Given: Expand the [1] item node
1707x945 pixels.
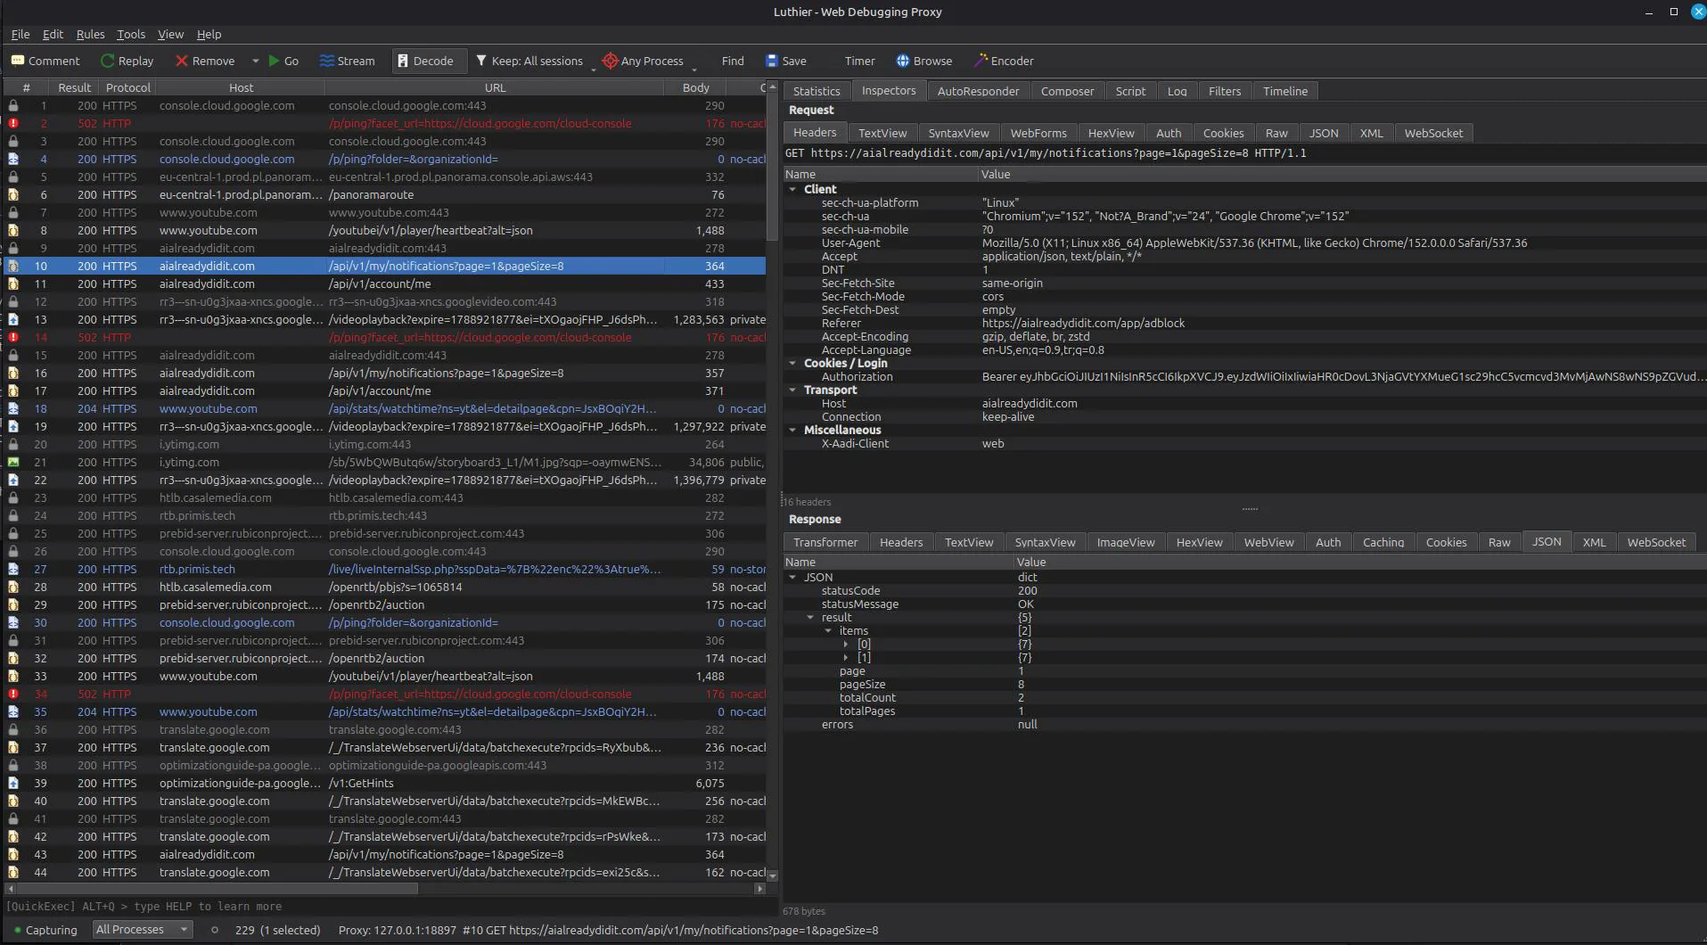Looking at the screenshot, I should pyautogui.click(x=846, y=657).
